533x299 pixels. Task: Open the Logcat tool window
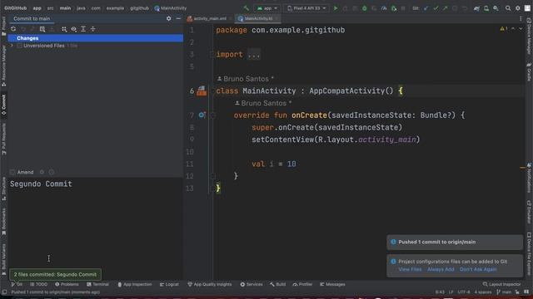[x=169, y=284]
